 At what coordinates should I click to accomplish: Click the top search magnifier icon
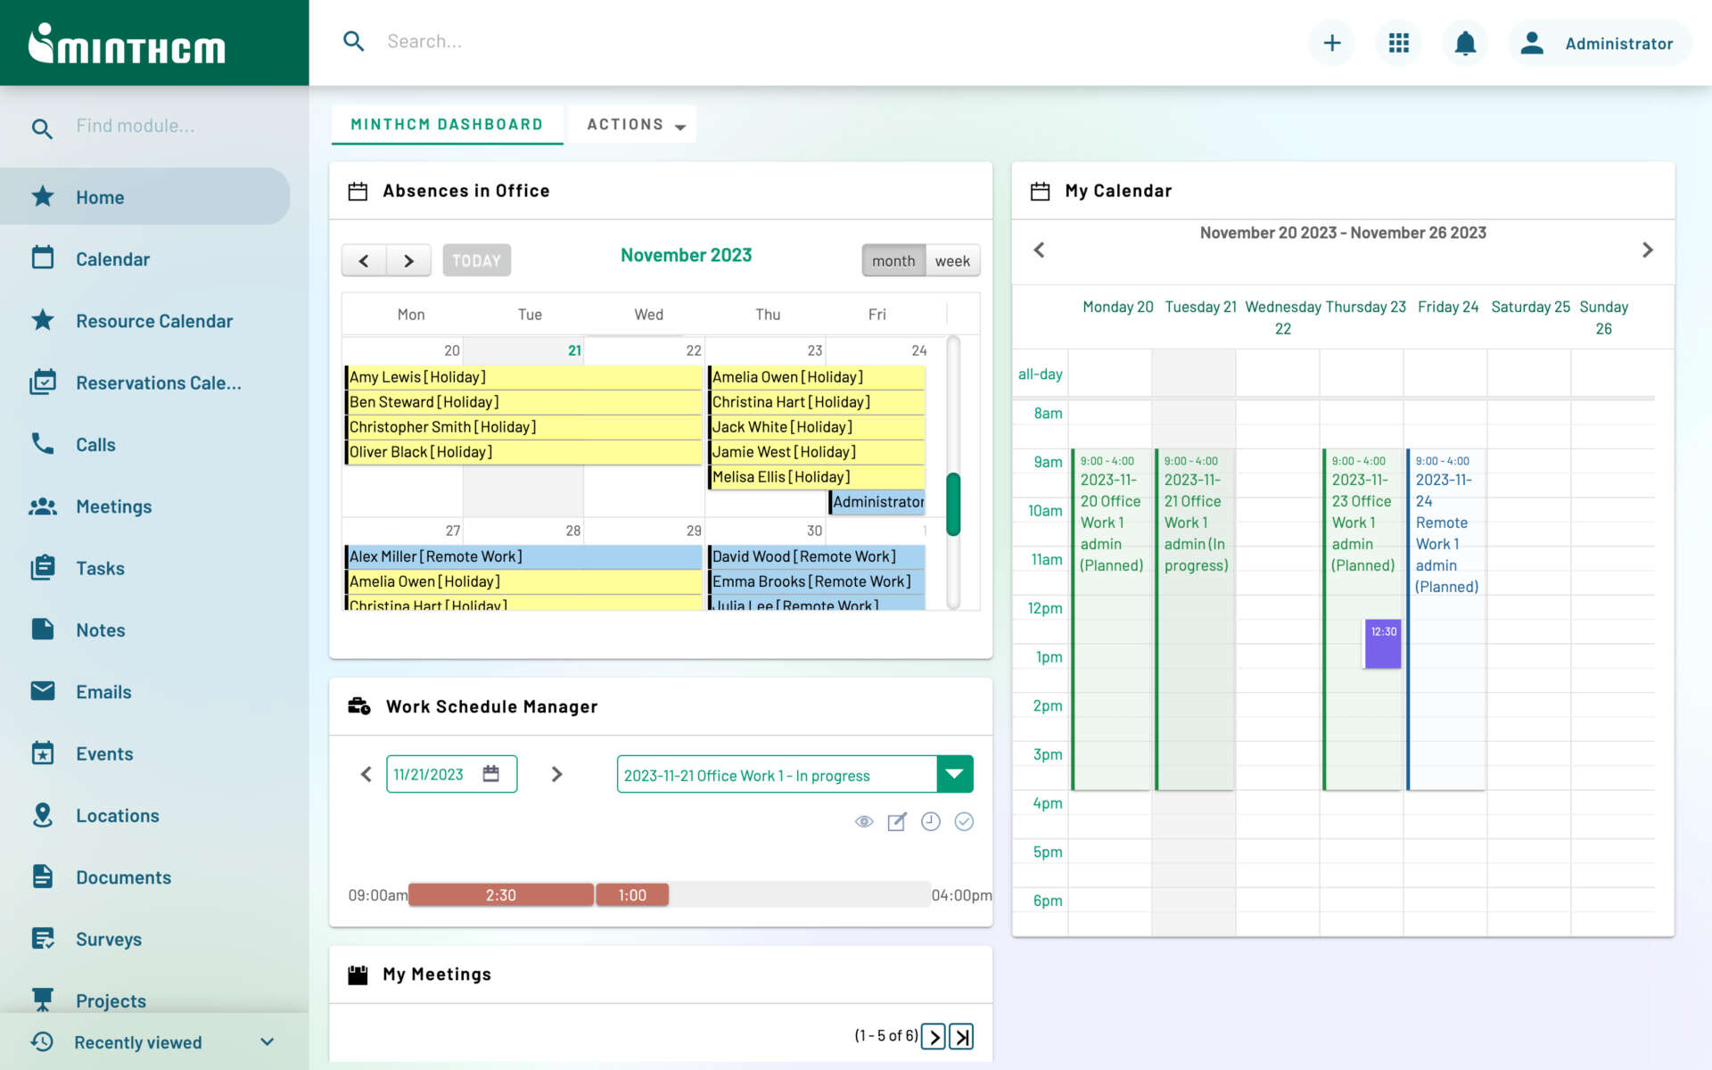click(354, 42)
